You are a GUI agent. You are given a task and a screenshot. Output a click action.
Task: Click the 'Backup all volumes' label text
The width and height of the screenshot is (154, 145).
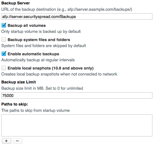point(27,26)
